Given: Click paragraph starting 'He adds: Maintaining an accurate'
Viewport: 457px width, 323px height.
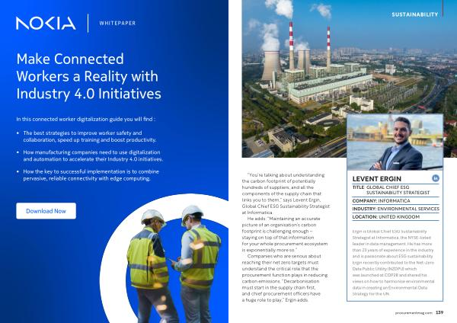Looking at the screenshot, I should pos(285,234).
